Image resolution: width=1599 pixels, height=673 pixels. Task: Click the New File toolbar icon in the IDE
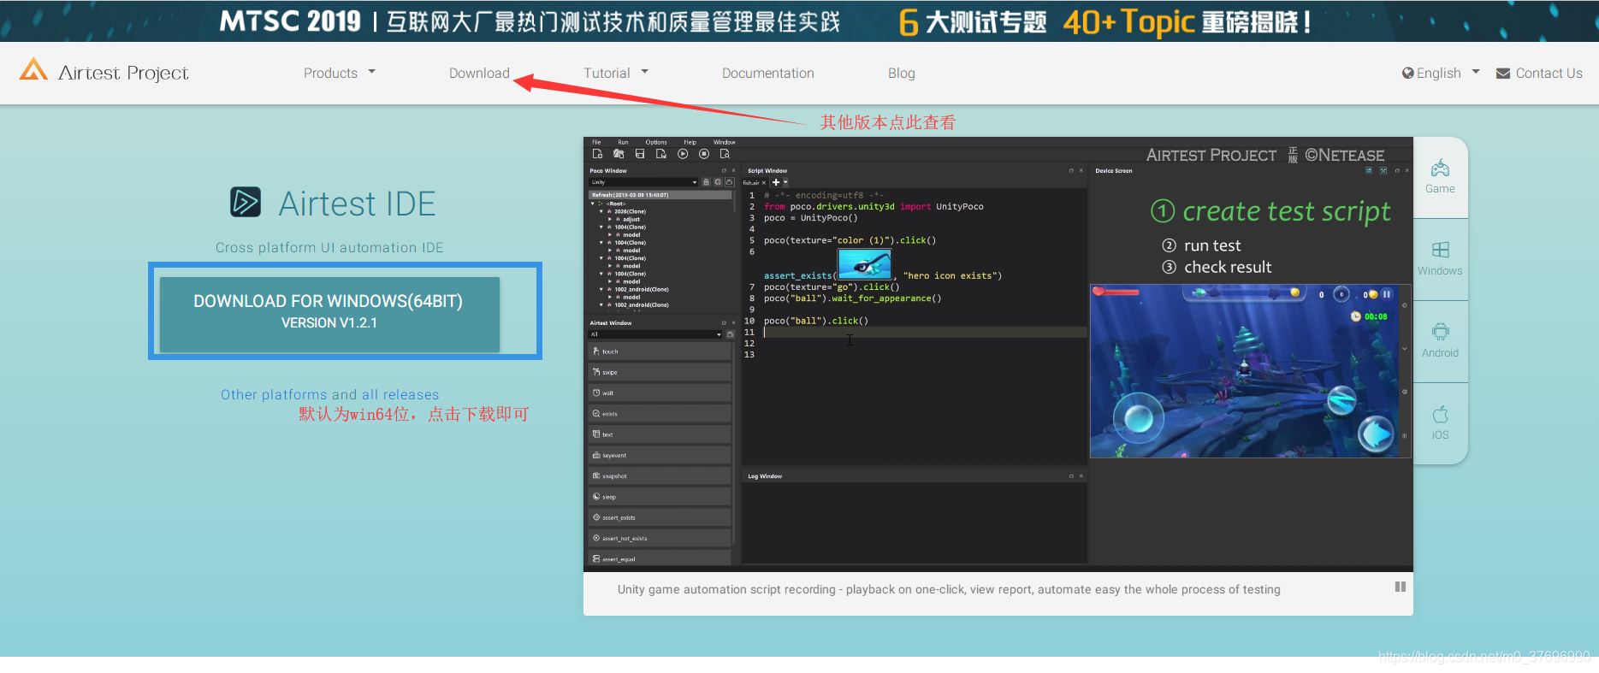click(597, 154)
